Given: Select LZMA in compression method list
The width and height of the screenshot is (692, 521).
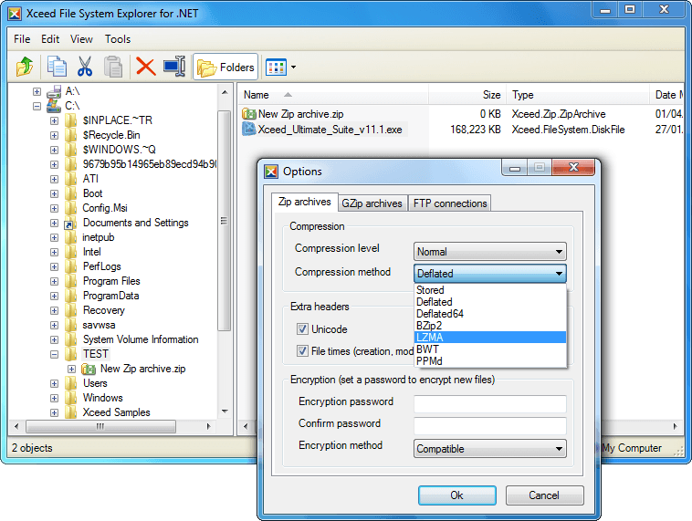Looking at the screenshot, I should point(490,338).
